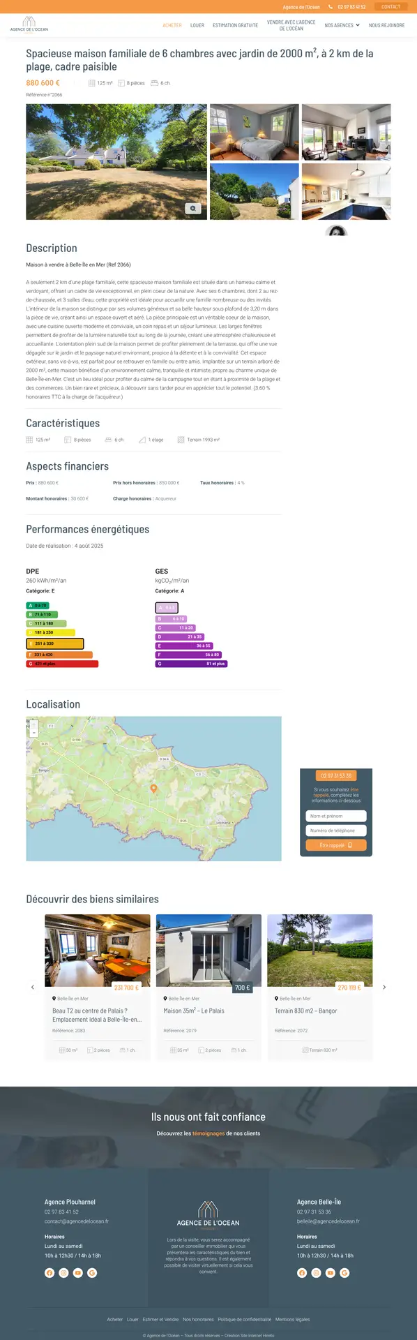Open footer Estimer et Vendre link
Image resolution: width=417 pixels, height=1340 pixels.
tap(160, 1320)
